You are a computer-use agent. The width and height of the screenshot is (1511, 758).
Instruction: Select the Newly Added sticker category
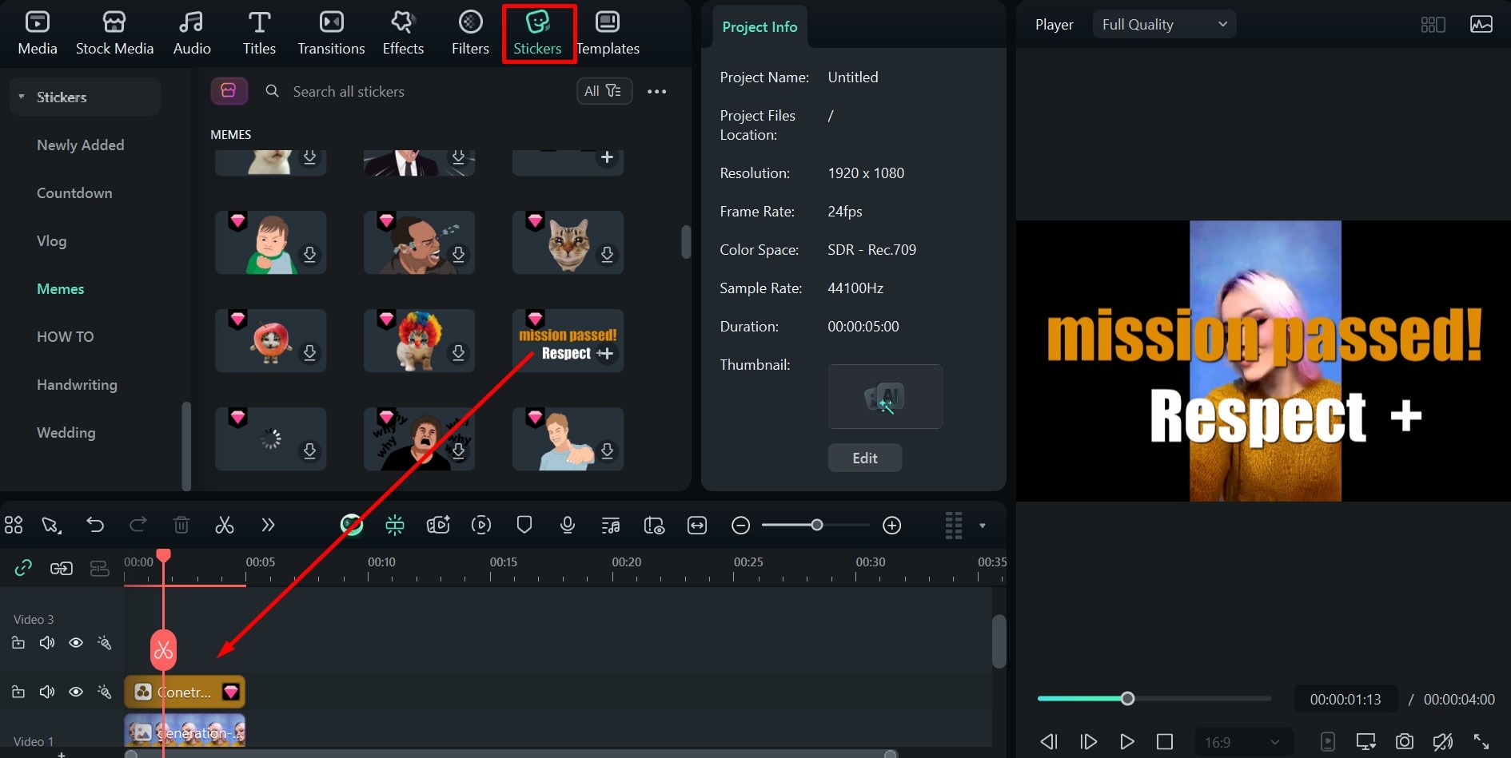tap(80, 145)
